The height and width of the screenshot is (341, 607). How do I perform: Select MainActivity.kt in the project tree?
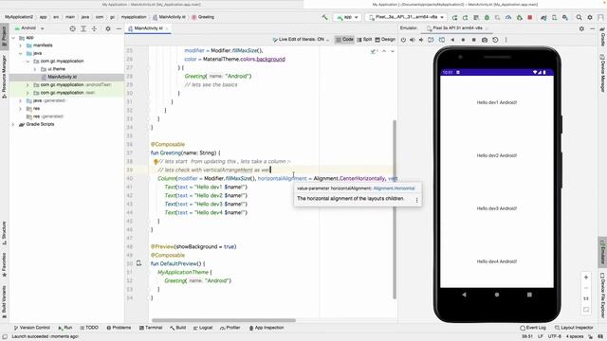click(x=62, y=77)
